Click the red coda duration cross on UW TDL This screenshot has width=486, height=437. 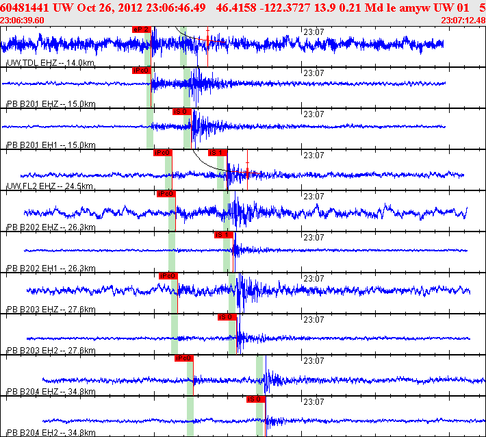pos(207,40)
